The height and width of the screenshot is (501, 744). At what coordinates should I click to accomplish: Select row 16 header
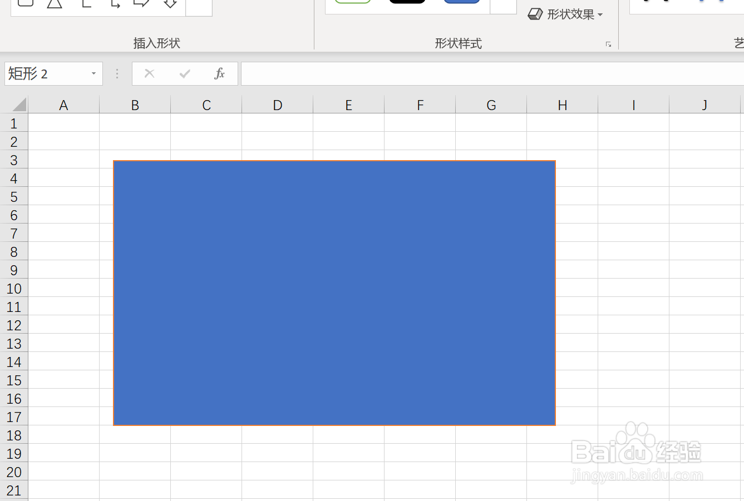(14, 398)
